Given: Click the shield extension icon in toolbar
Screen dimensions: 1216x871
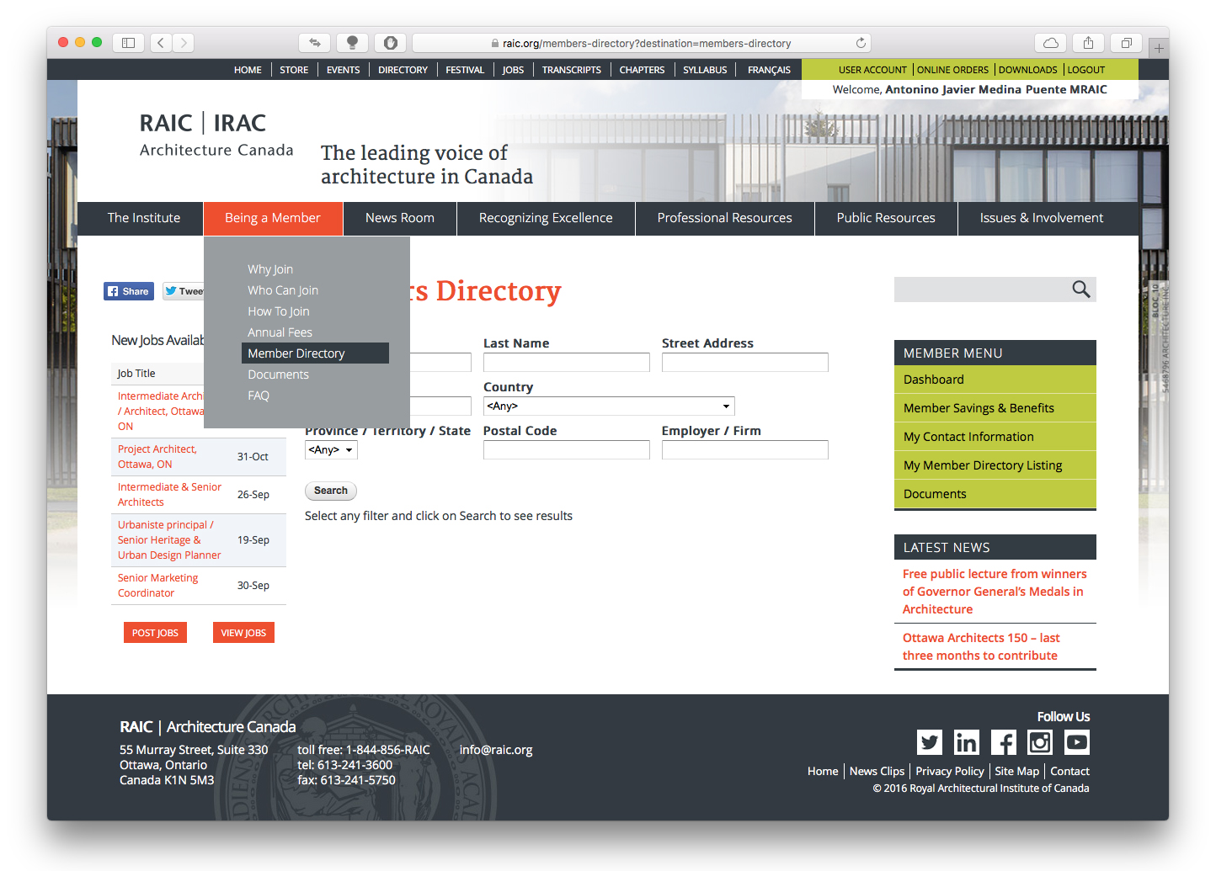Looking at the screenshot, I should tap(391, 43).
